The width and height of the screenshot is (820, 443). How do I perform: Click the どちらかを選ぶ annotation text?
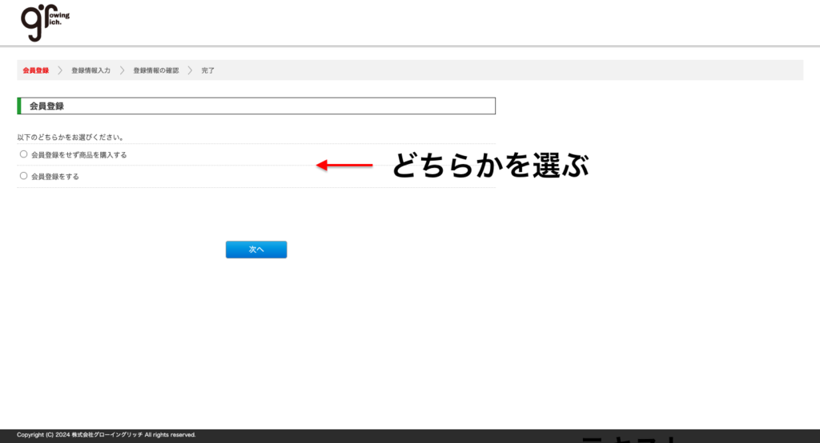click(x=490, y=166)
